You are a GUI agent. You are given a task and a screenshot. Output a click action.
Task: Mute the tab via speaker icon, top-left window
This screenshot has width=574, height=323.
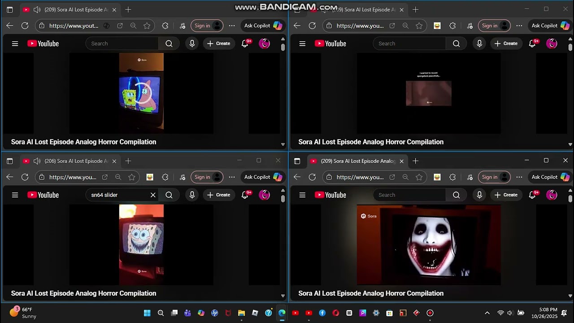click(x=37, y=9)
